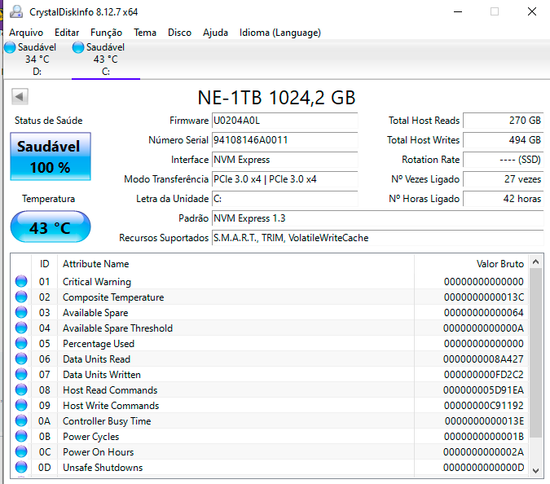Click the CrystalDiskInfo app icon in title bar
Viewport: 550px width, 484px height.
pyautogui.click(x=16, y=12)
